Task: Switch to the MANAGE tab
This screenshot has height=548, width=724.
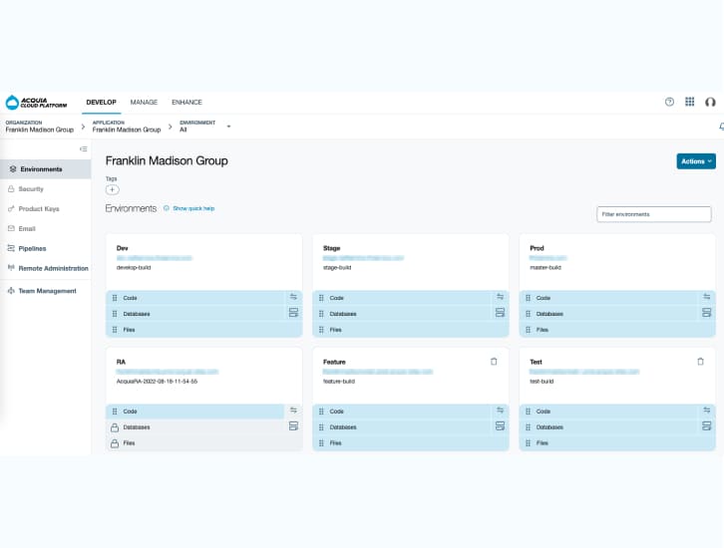Action: (144, 102)
